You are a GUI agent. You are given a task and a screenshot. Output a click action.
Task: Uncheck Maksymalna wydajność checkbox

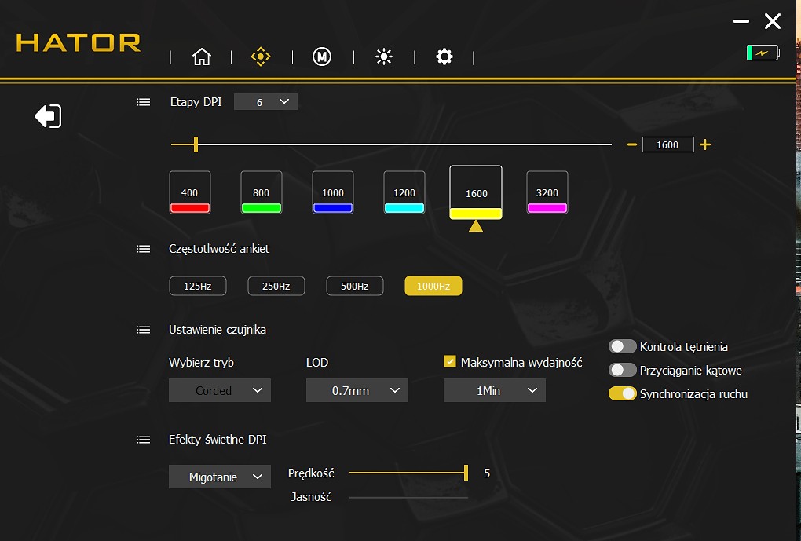450,361
